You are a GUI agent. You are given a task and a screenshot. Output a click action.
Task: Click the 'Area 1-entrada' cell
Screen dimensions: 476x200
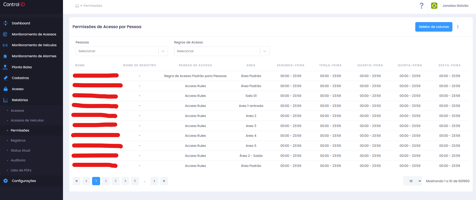click(x=251, y=106)
